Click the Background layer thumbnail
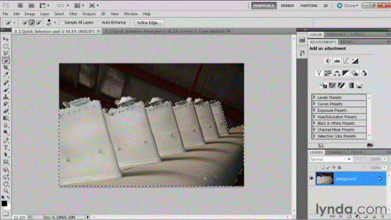Image resolution: width=391 pixels, height=220 pixels. (325, 179)
